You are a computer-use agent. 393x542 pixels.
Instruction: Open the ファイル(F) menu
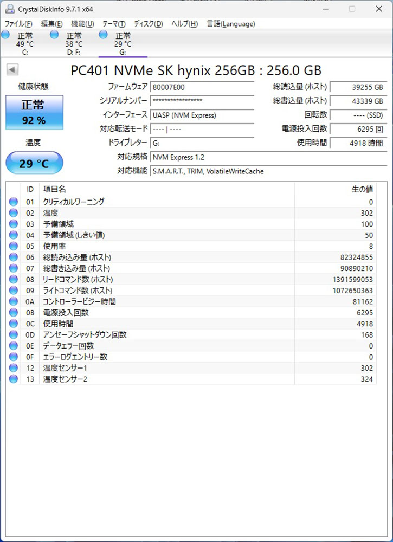18,24
